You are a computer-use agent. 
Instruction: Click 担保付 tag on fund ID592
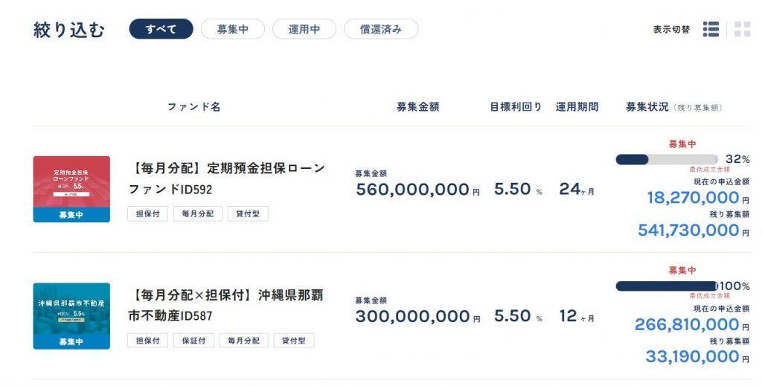coord(148,213)
